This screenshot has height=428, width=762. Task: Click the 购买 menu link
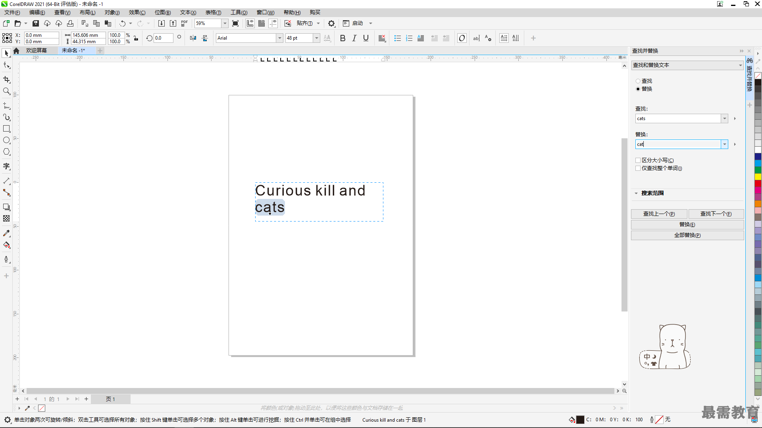315,12
